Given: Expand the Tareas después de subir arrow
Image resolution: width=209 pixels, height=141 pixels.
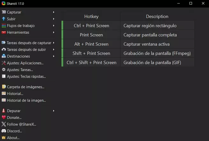Looking at the screenshot, I should pyautogui.click(x=54, y=50).
